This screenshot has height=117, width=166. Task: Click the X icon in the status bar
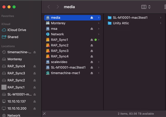tap(44, 114)
